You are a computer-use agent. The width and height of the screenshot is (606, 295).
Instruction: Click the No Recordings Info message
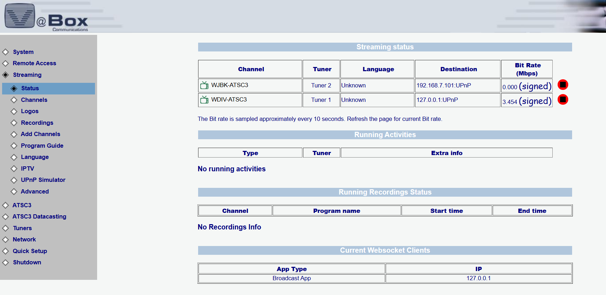229,227
